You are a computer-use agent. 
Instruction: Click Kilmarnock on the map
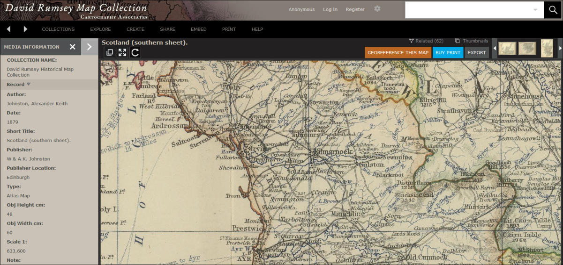pos(334,153)
